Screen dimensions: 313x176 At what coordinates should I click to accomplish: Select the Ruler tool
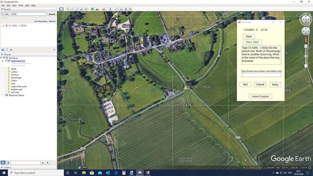110,9
